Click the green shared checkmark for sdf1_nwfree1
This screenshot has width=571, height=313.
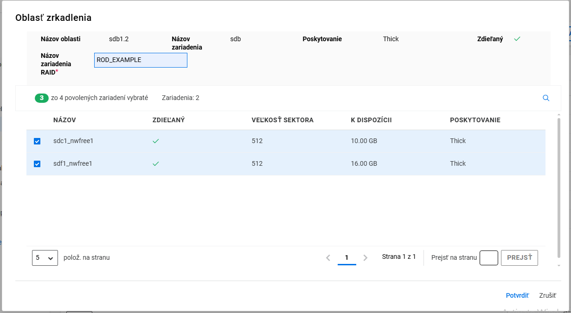[156, 164]
